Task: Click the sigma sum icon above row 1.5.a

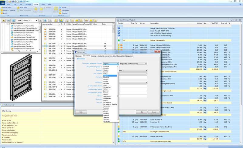Action: pyautogui.click(x=119, y=129)
